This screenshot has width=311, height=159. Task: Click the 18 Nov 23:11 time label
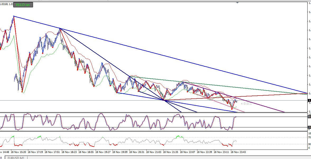coord(221,152)
